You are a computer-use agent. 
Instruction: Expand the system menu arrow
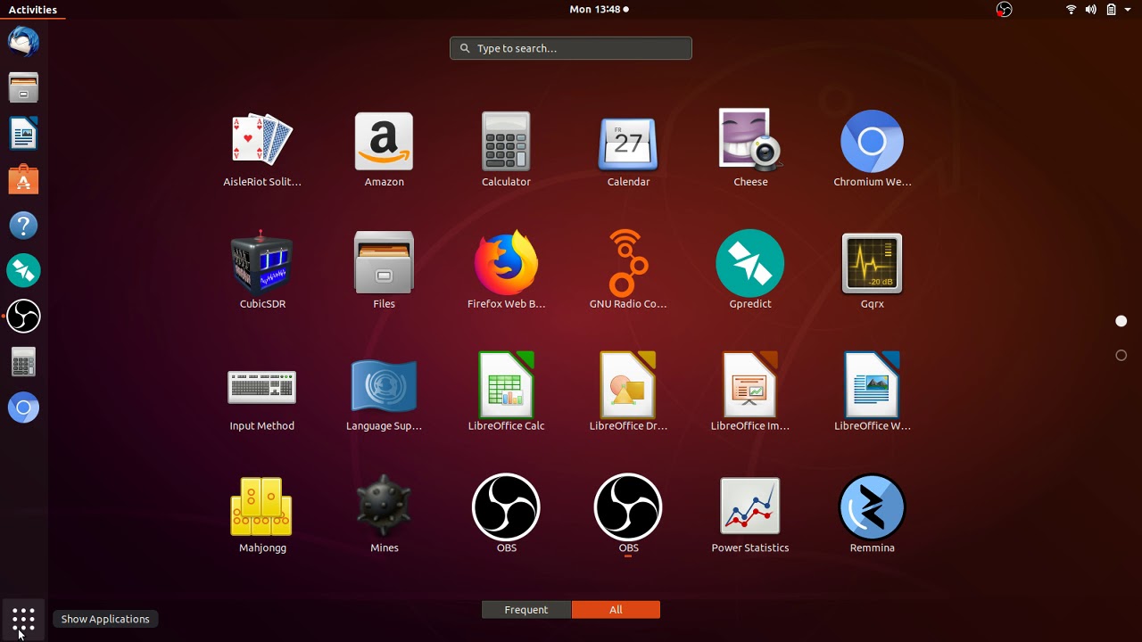pos(1128,10)
